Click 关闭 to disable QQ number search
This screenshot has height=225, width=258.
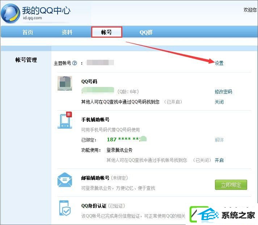[219, 102]
